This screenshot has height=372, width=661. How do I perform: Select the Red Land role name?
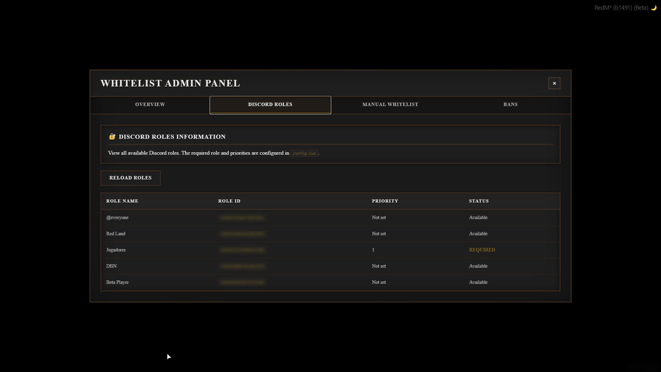(x=116, y=234)
